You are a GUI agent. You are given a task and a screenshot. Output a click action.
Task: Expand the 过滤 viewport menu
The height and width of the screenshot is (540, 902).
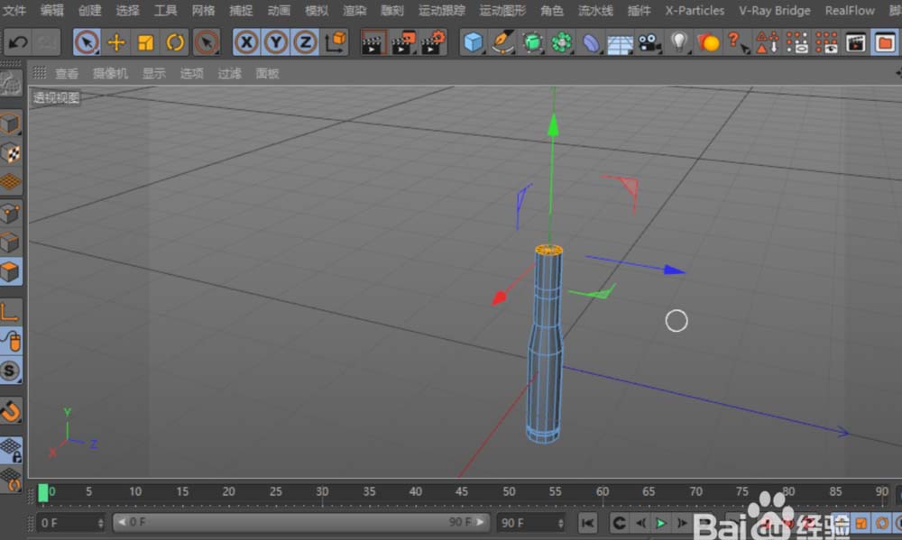(x=229, y=73)
